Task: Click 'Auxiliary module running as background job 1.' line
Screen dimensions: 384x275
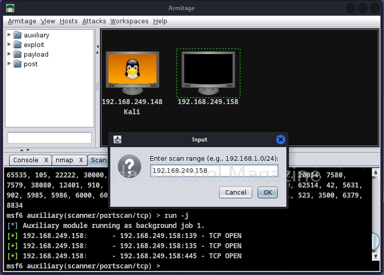Action: pos(106,225)
